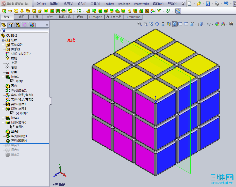Toggle Single View viewport layout
Image resolution: width=236 pixels, height=187 pixels.
180,24
